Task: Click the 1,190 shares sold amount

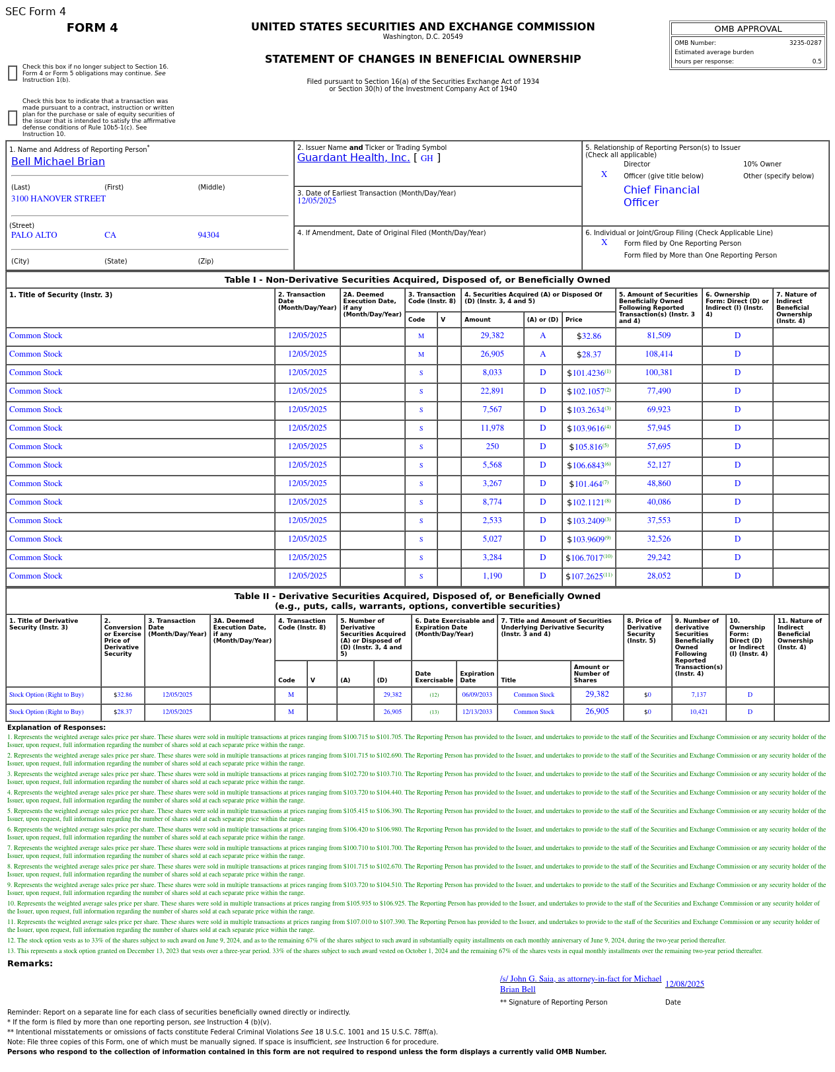Action: 492,577
